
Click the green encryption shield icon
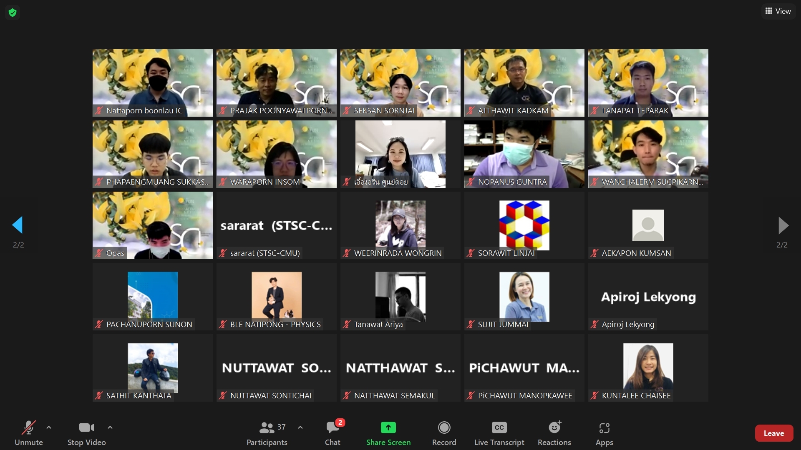tap(13, 12)
